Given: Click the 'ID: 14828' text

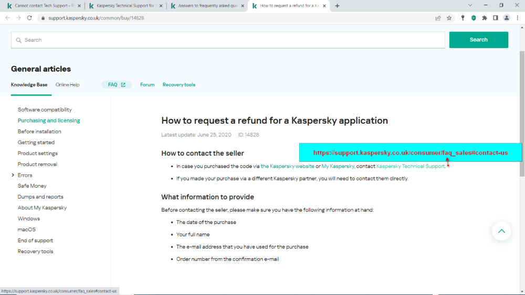Looking at the screenshot, I should point(248,135).
